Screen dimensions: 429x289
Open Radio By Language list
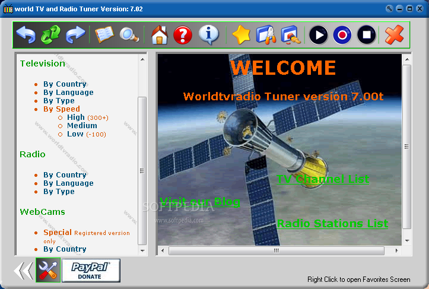tap(68, 183)
